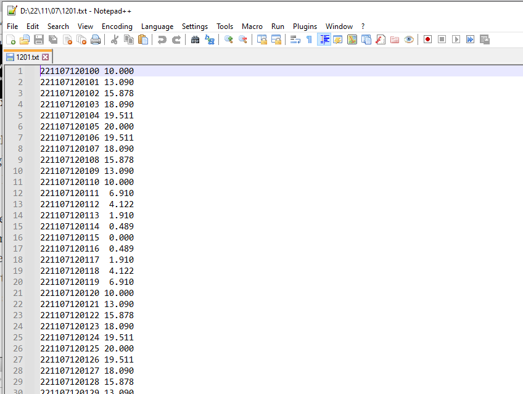Cut selection with the scissors icon
Image resolution: width=523 pixels, height=394 pixels.
(114, 39)
